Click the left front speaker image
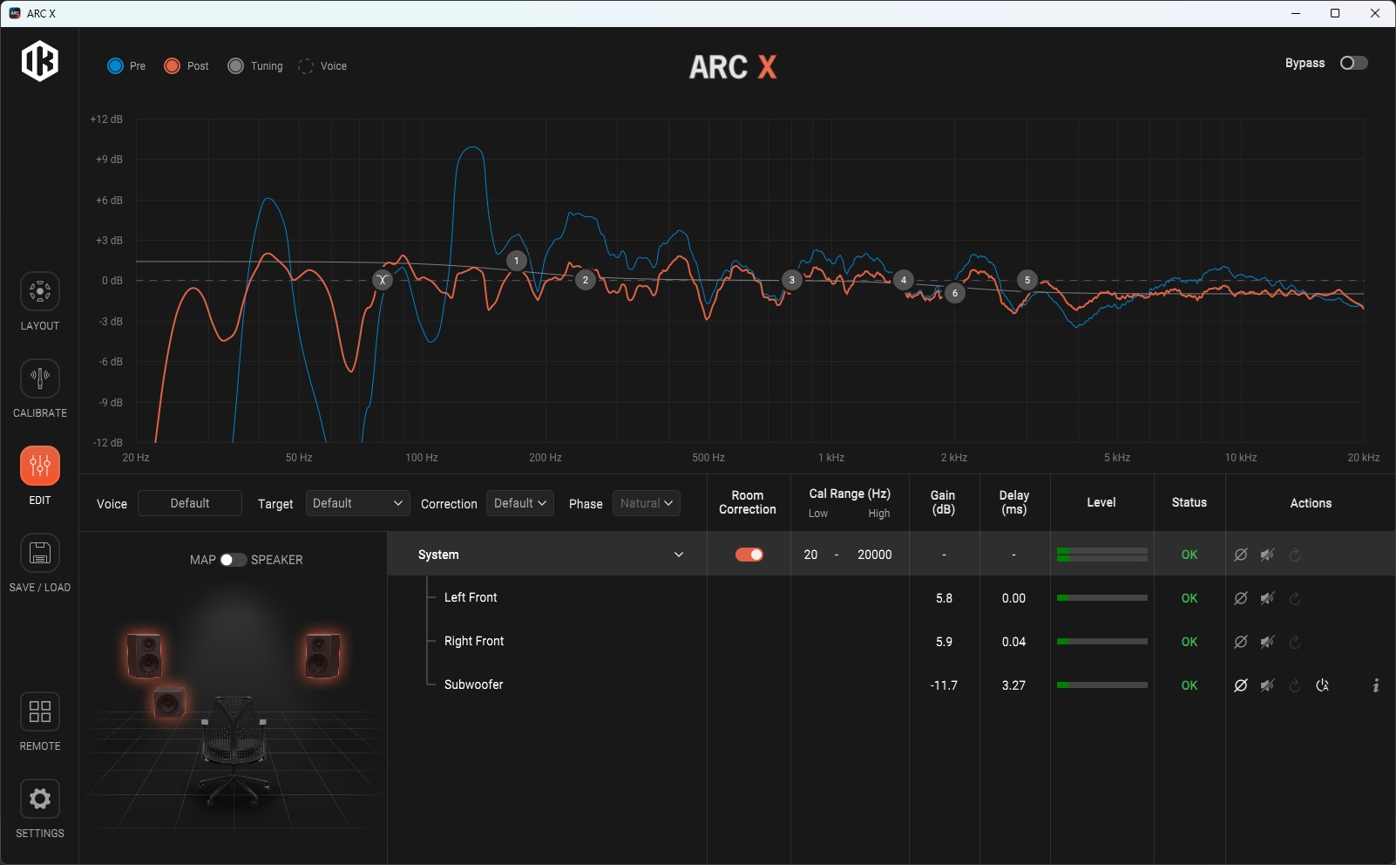The height and width of the screenshot is (865, 1396). coord(145,655)
